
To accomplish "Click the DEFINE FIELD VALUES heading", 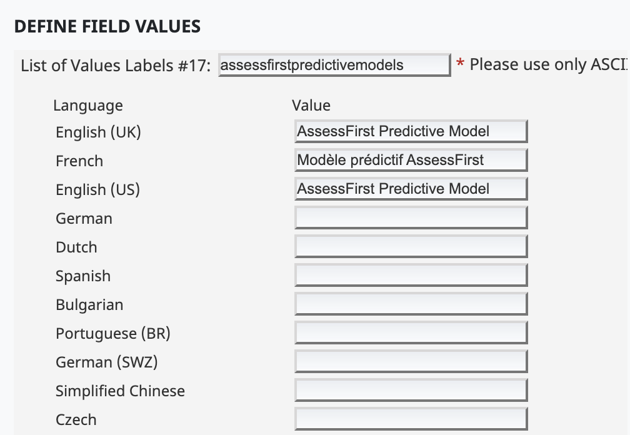I will (x=107, y=26).
